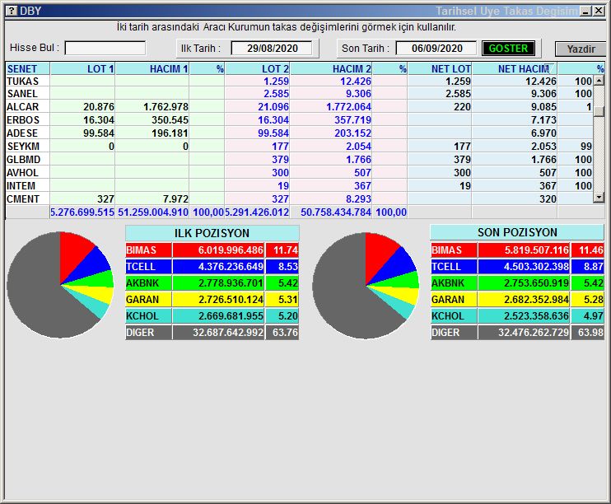This screenshot has height=504, width=611.
Task: Select the GLBMD row
Action: 299,160
